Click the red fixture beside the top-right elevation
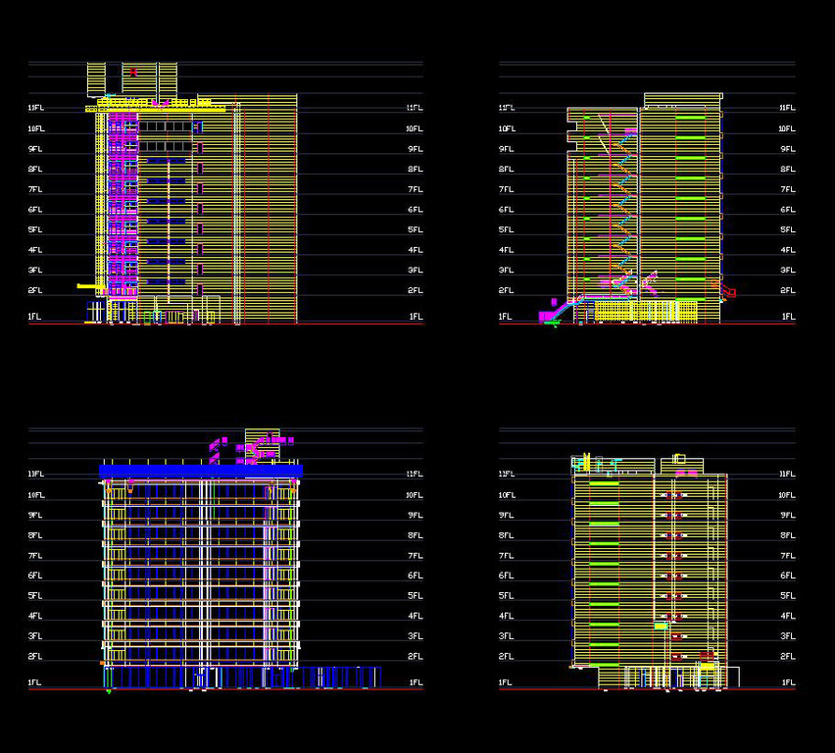The width and height of the screenshot is (835, 753). (725, 289)
